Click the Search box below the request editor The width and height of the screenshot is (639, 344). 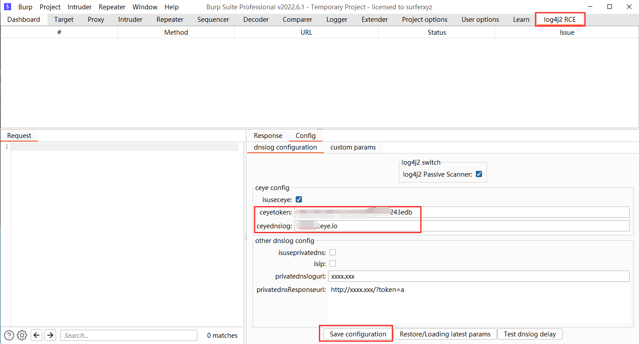[x=129, y=335]
